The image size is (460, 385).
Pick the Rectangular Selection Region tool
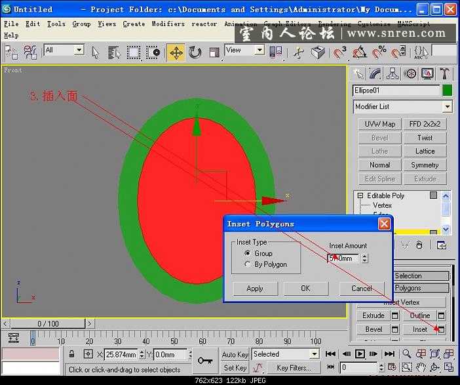click(134, 52)
